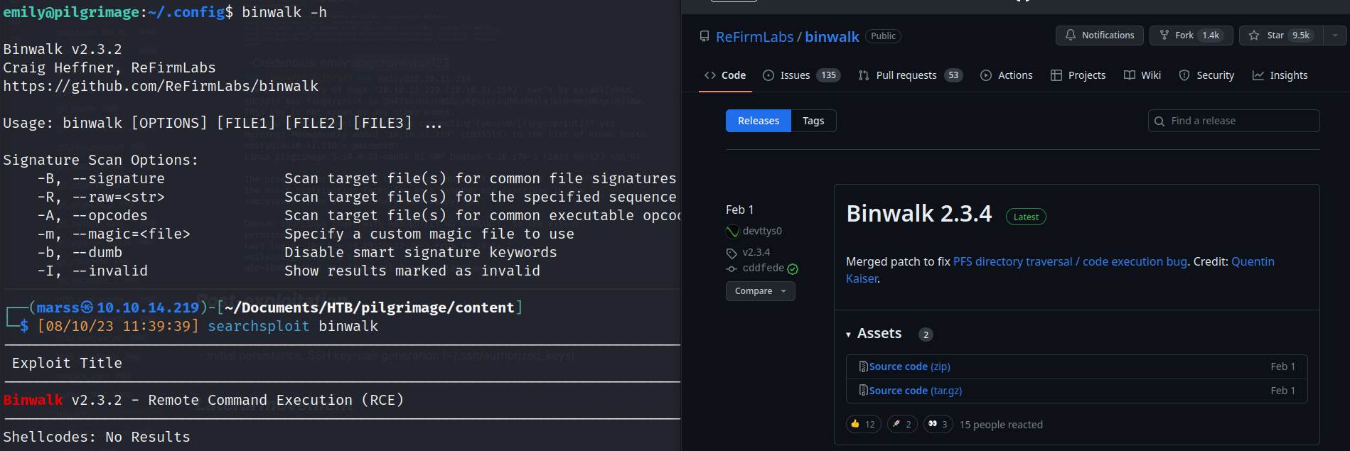
Task: Open the repository Wiki
Action: click(x=1142, y=75)
